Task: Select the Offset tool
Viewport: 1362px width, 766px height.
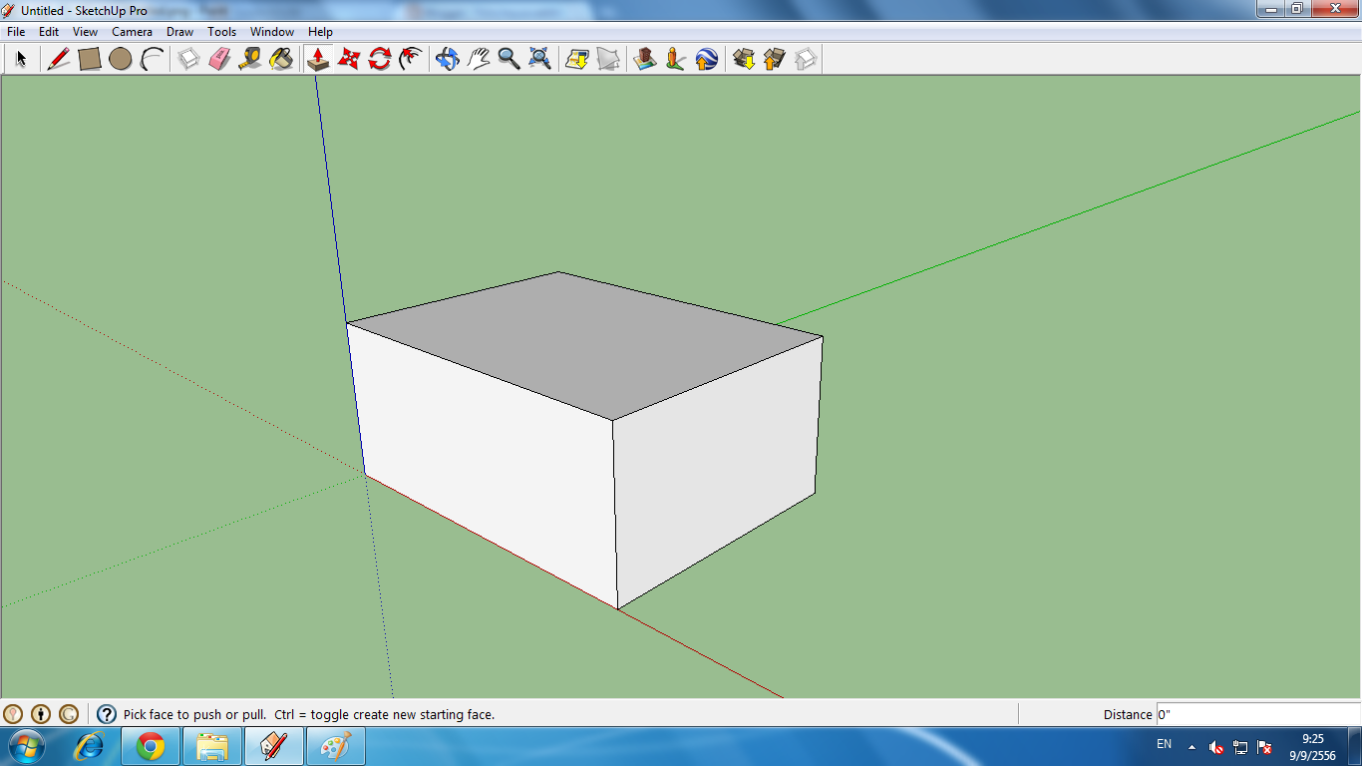Action: coord(410,59)
